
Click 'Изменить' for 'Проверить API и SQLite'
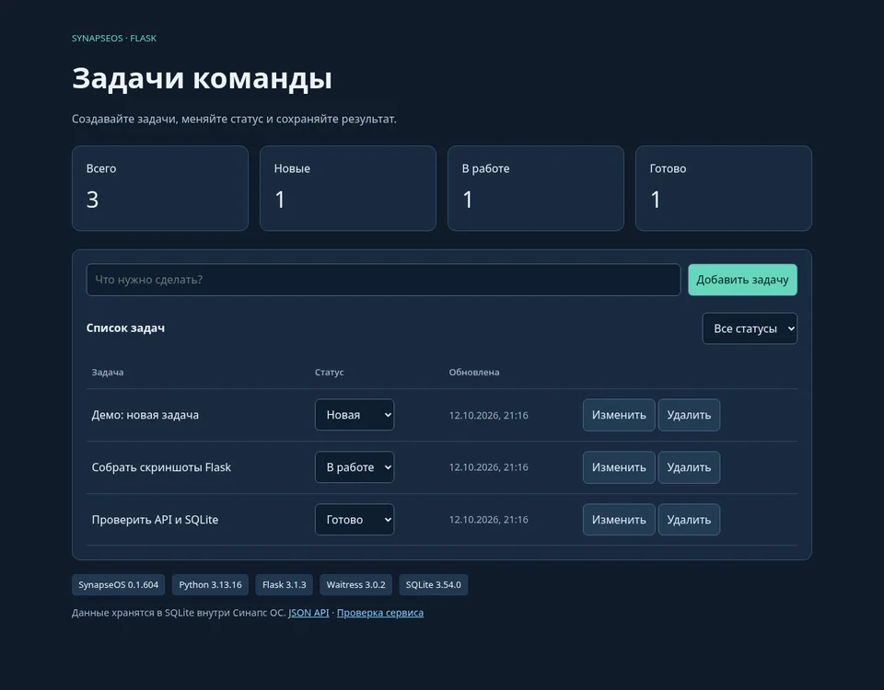click(x=619, y=519)
